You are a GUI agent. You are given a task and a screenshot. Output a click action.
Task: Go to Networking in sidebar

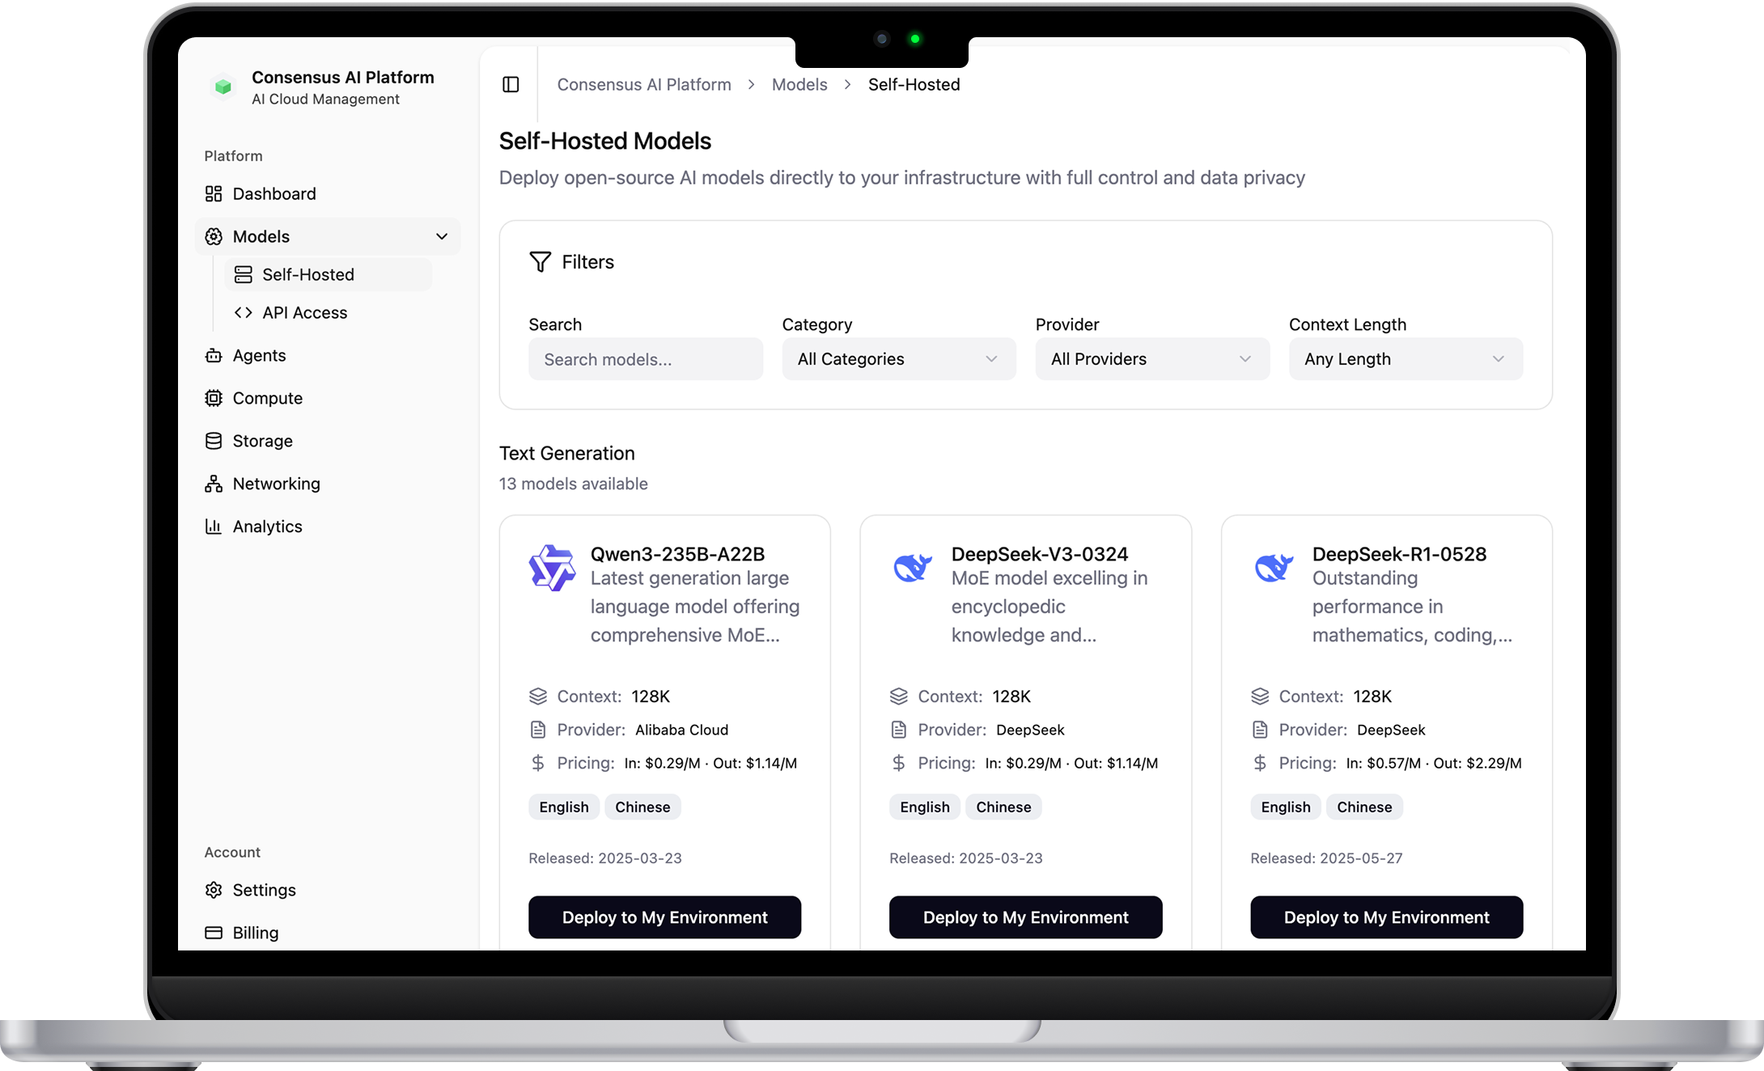tap(275, 484)
